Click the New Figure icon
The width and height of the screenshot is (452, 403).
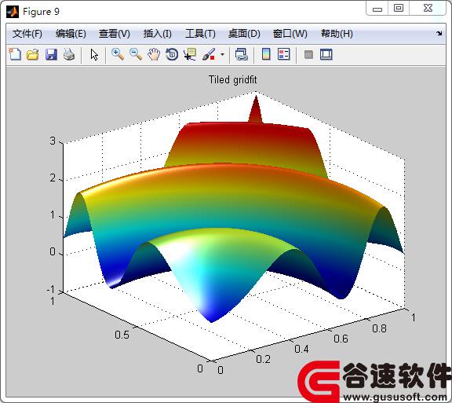click(15, 54)
